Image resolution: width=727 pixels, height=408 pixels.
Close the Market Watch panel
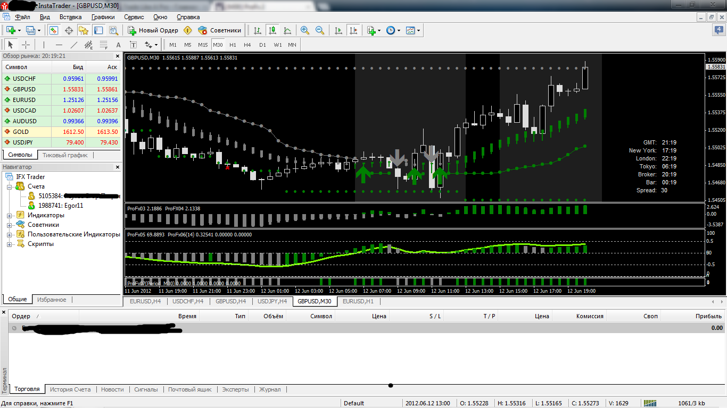pos(118,56)
